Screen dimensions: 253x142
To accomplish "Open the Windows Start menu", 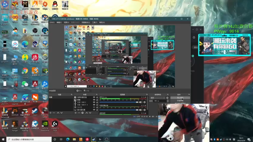I will click(x=3, y=139).
